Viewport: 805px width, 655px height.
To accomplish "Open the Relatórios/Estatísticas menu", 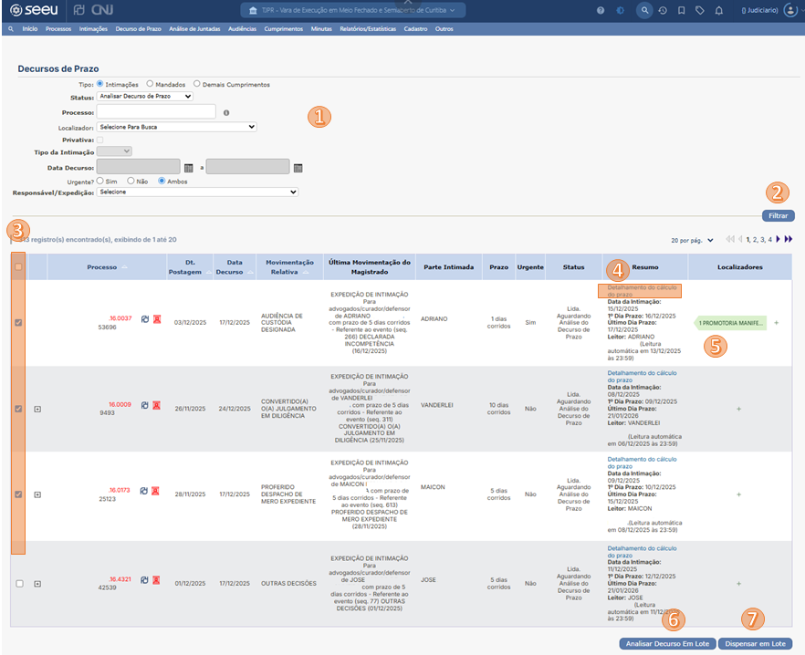I will pos(368,29).
